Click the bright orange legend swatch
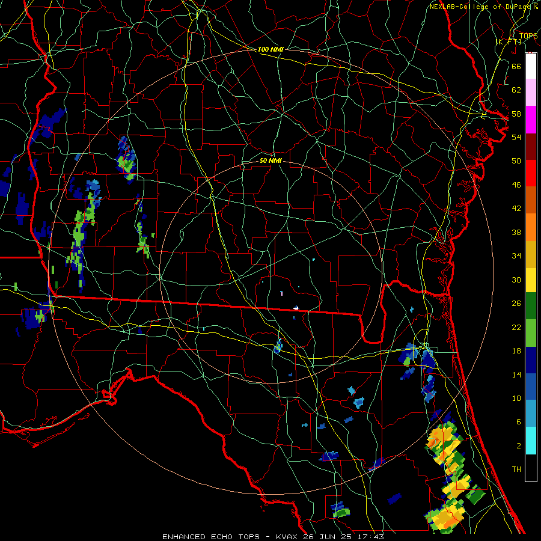Screen dimensions: 541x541 click(x=531, y=227)
